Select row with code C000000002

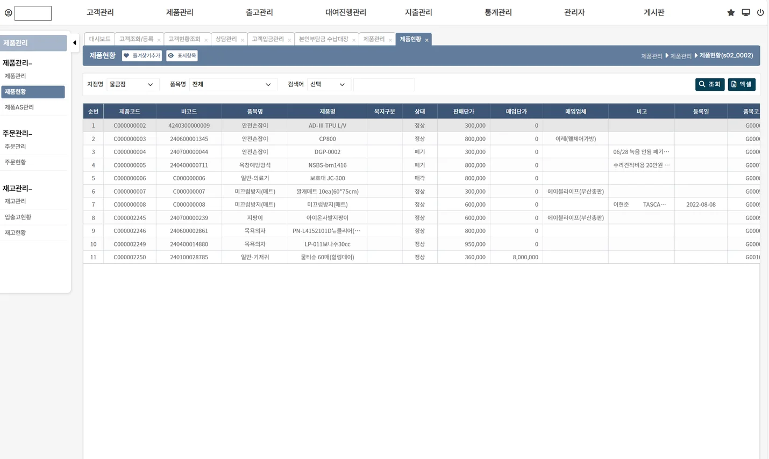pos(421,126)
